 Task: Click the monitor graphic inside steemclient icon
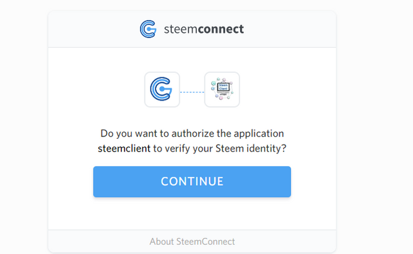(223, 88)
